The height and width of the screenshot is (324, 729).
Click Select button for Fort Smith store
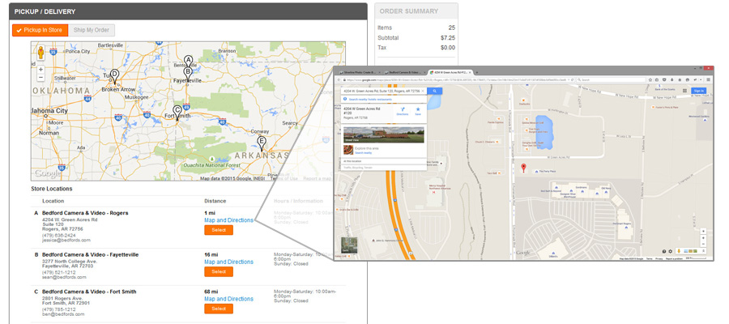point(219,309)
